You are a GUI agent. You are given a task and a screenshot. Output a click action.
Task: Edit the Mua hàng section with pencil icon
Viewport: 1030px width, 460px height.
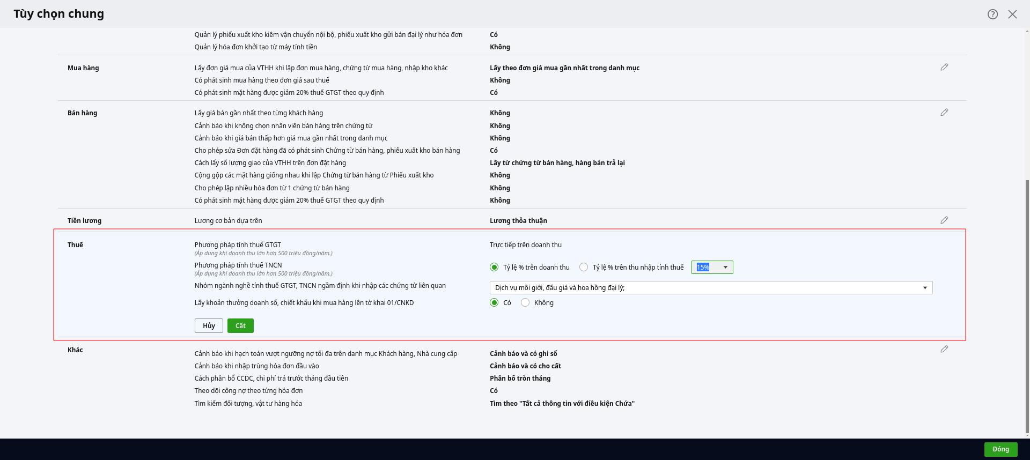pyautogui.click(x=944, y=68)
